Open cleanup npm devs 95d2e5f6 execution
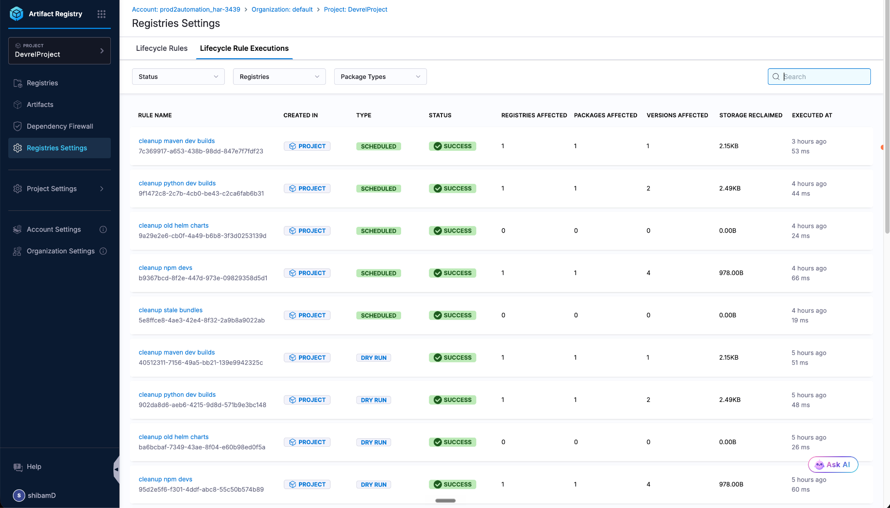The image size is (890, 508). tap(165, 479)
